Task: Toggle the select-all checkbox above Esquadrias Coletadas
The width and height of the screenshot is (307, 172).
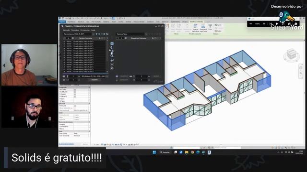Action: 117,38
